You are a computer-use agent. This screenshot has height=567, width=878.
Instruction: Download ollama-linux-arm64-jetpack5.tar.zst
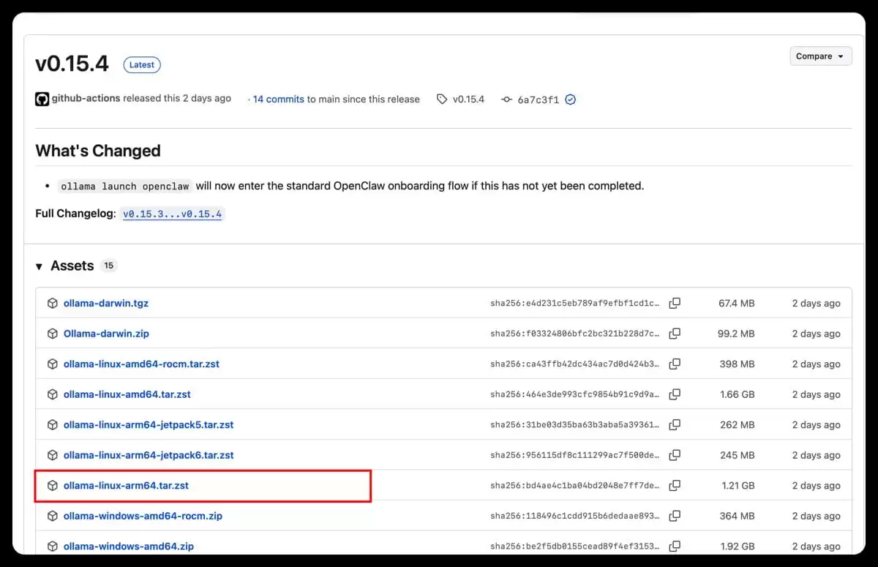pyautogui.click(x=149, y=424)
